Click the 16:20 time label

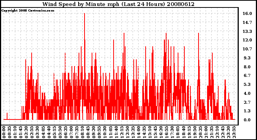coord(161,133)
